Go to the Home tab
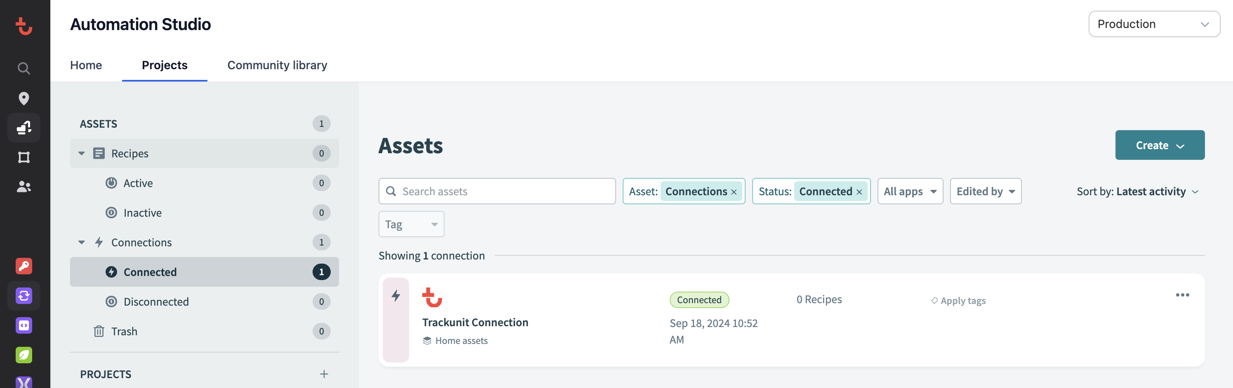1233x388 pixels. 86,65
